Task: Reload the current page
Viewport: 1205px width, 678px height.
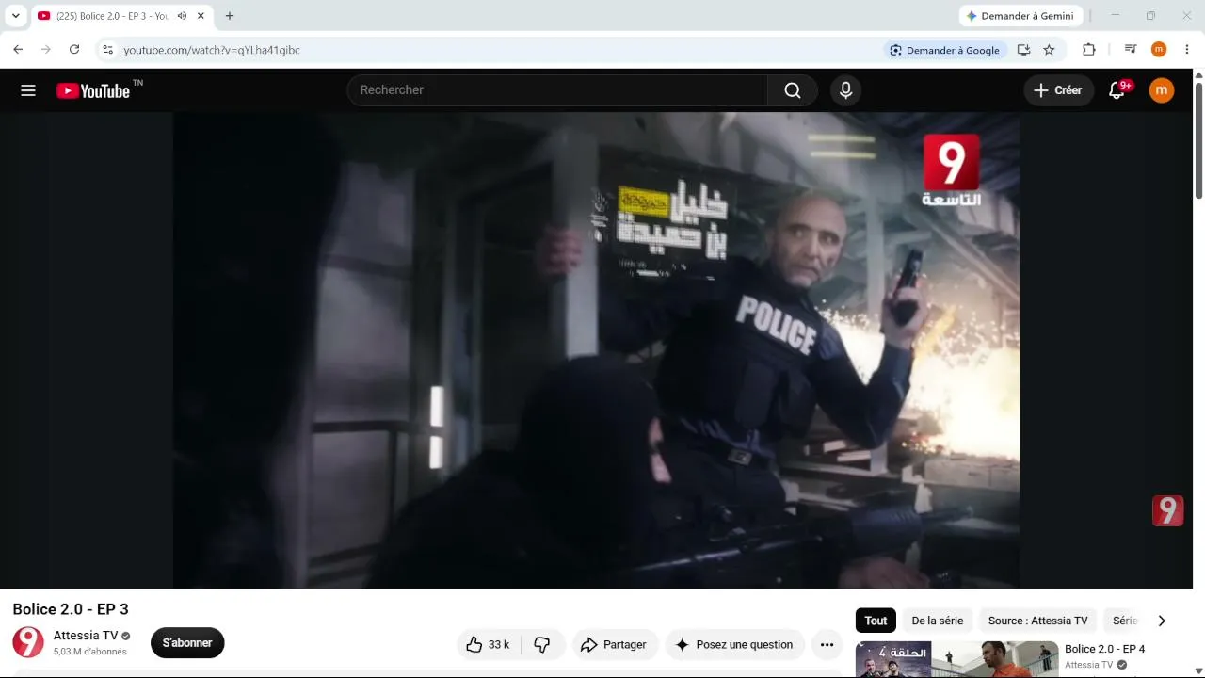Action: (x=74, y=50)
